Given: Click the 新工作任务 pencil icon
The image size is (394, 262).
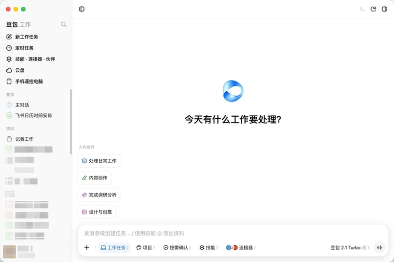Looking at the screenshot, I should 9,37.
